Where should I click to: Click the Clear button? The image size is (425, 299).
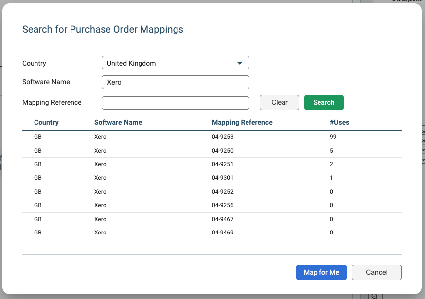click(279, 102)
